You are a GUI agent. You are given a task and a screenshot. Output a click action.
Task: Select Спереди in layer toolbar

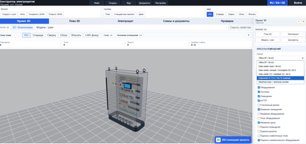click(x=38, y=35)
